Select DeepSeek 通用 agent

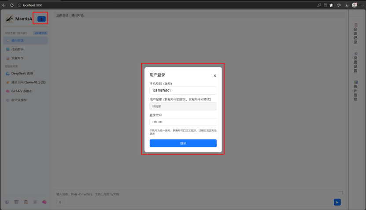point(26,73)
